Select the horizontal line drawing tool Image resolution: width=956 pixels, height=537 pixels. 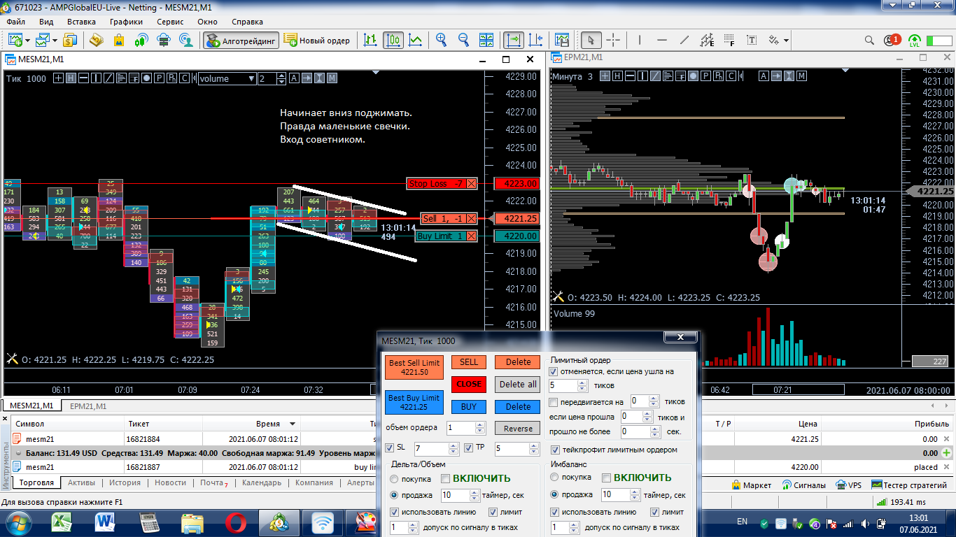tap(662, 40)
